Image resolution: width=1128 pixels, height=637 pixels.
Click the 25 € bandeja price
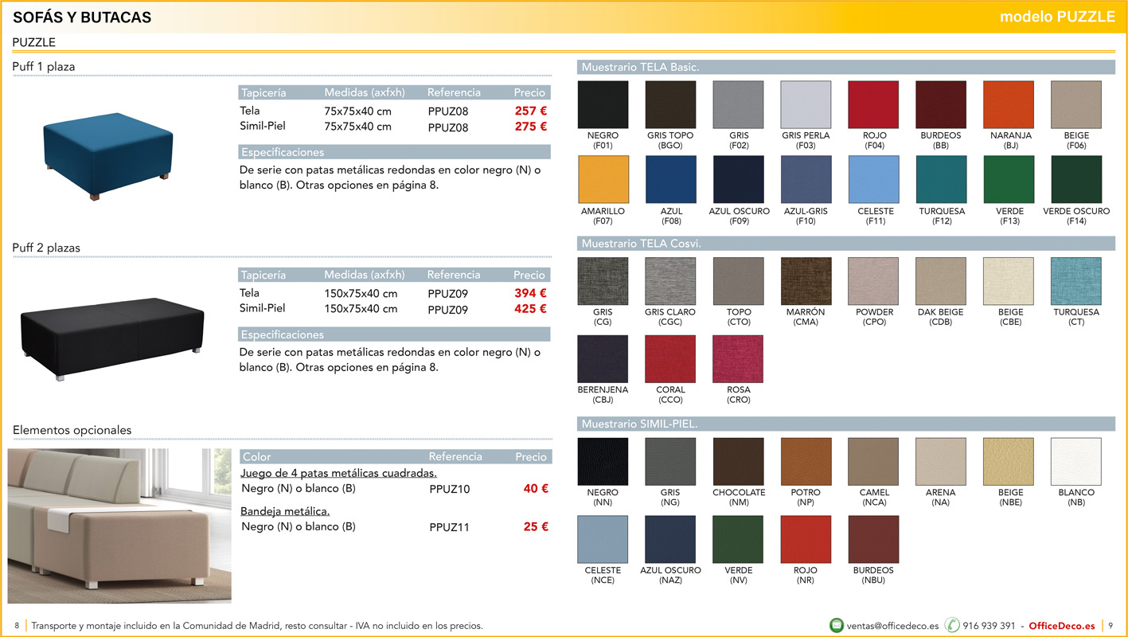pos(536,527)
